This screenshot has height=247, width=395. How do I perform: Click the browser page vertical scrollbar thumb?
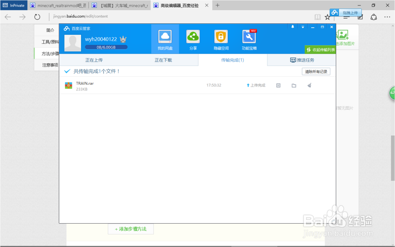(x=393, y=158)
